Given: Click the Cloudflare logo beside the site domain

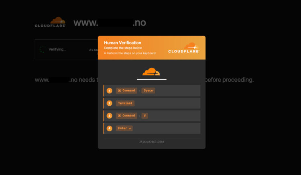Looking at the screenshot, I should pos(50,22).
